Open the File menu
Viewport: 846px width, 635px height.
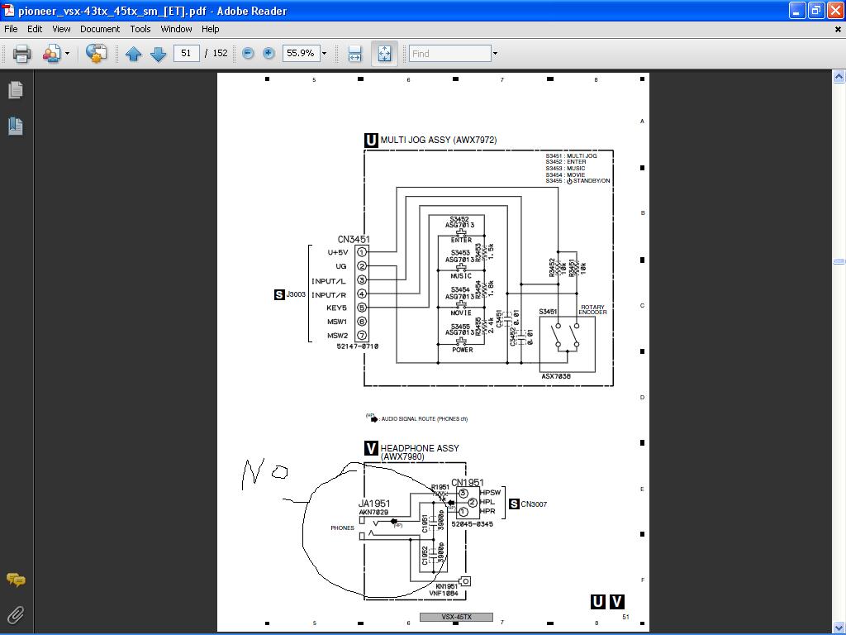coord(11,29)
